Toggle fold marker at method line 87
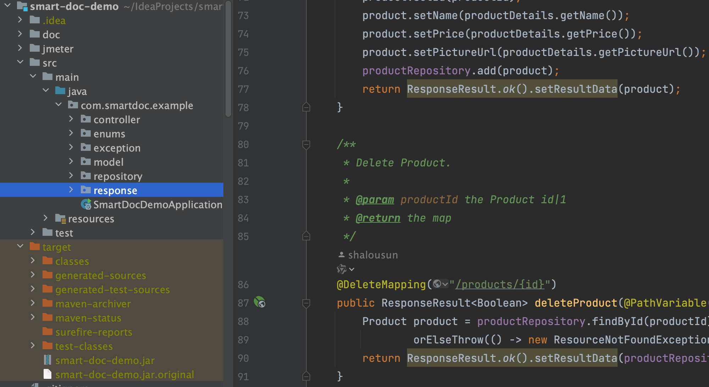Screen dimensions: 709x387 [306, 303]
